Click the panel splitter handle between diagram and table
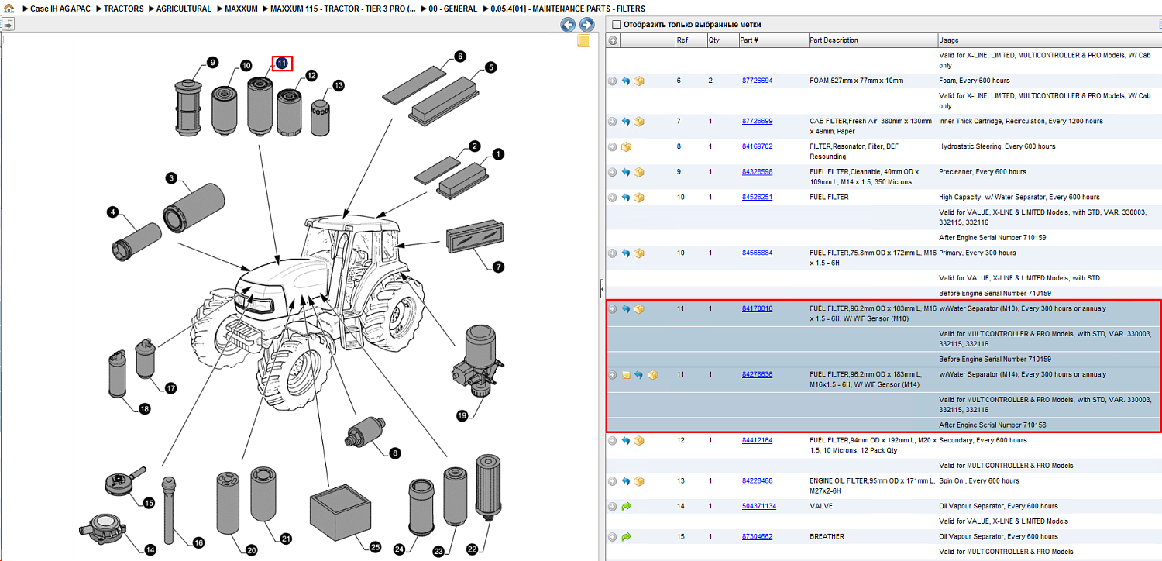Image resolution: width=1162 pixels, height=561 pixels. (602, 289)
